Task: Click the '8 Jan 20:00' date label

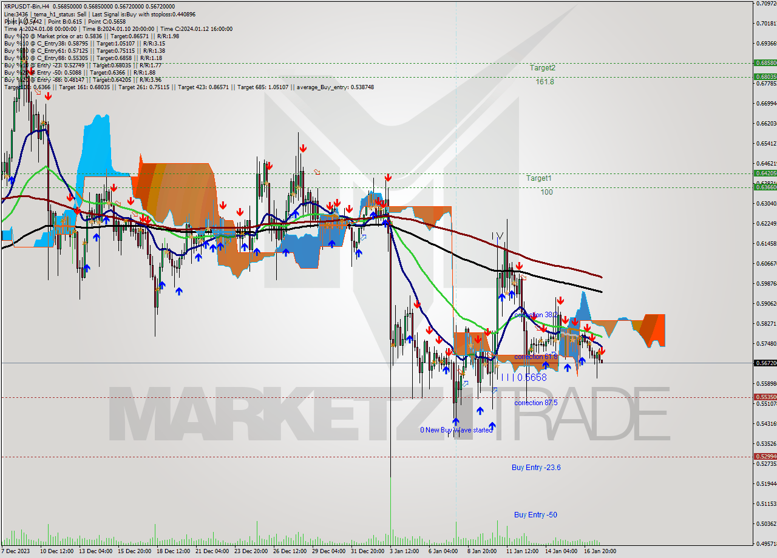Action: [x=482, y=551]
